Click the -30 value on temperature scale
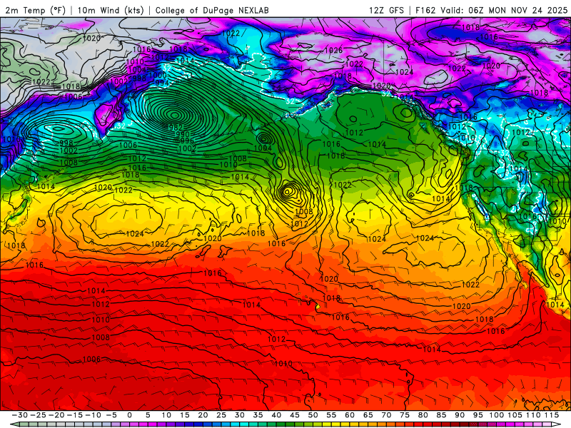The height and width of the screenshot is (428, 571). [x=20, y=415]
